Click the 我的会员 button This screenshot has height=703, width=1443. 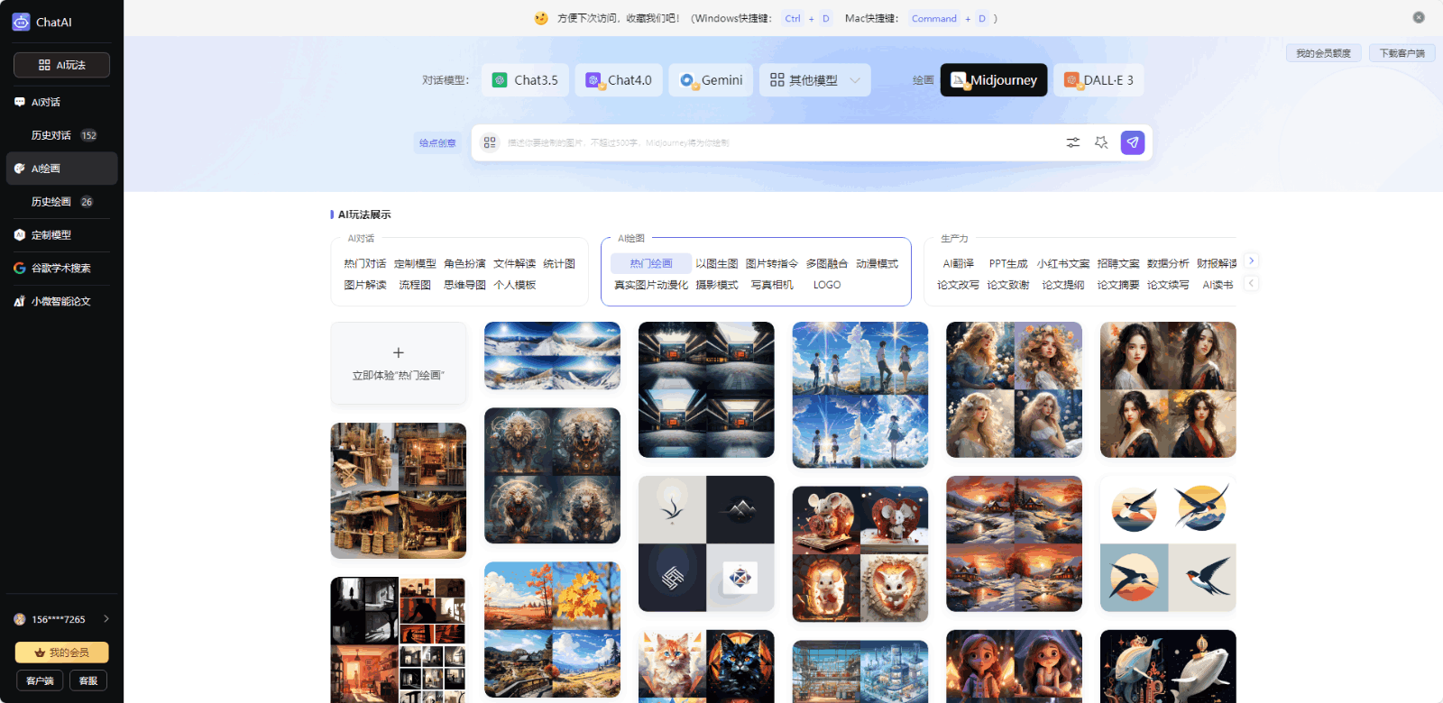tap(61, 653)
